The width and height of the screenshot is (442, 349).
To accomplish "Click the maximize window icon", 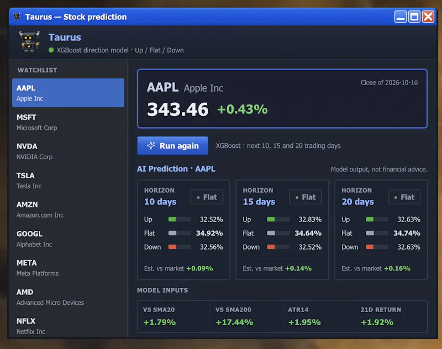I will 414,17.
